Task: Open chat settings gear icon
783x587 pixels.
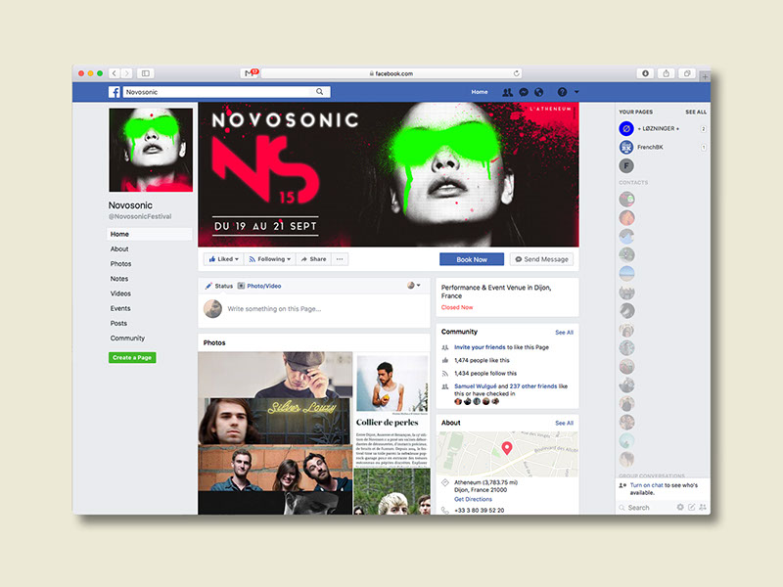Action: [x=680, y=508]
